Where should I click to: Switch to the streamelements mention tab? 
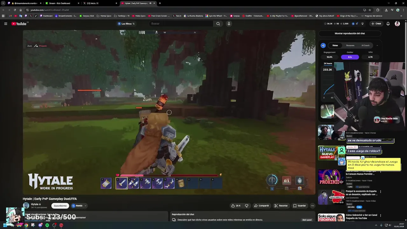pos(25,3)
